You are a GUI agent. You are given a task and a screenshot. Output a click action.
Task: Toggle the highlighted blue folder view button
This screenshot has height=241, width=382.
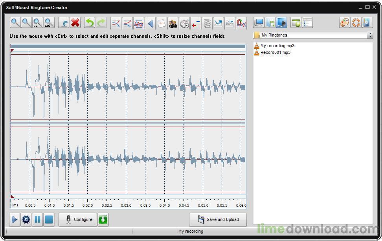point(281,23)
